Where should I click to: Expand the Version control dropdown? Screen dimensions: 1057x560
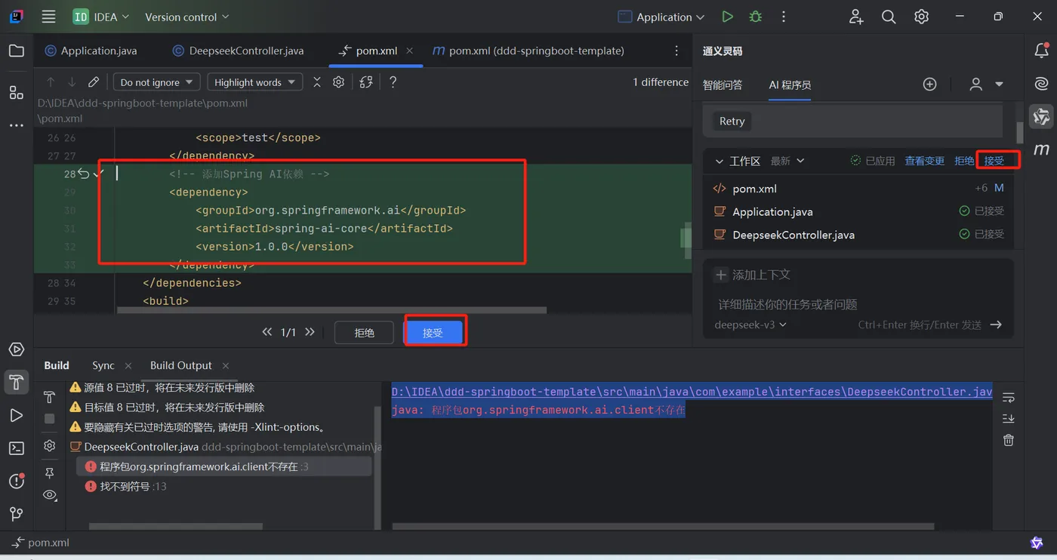tap(186, 17)
